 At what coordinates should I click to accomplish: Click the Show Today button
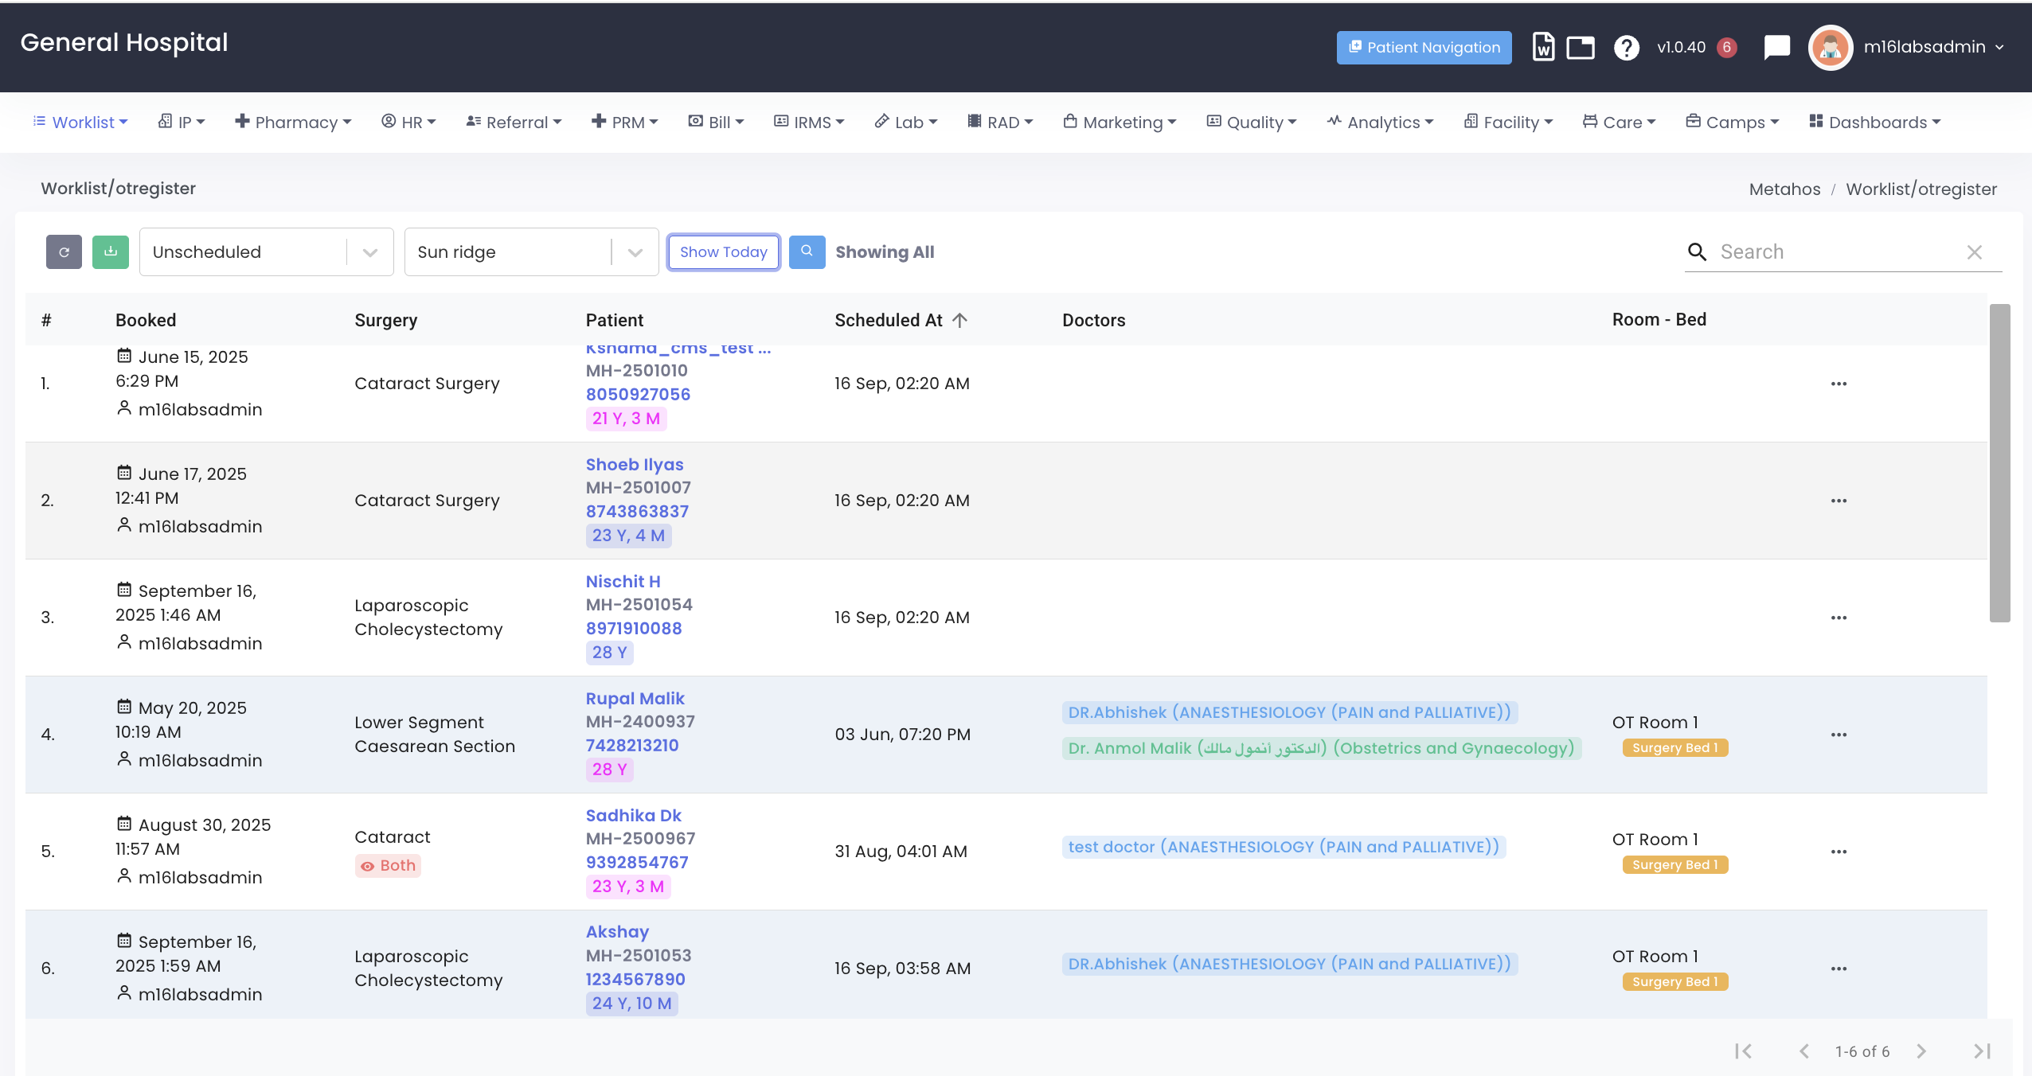[x=723, y=252]
